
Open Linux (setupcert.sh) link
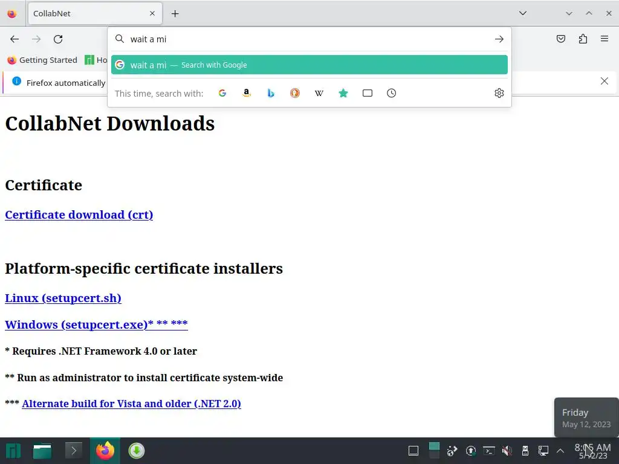click(x=63, y=298)
